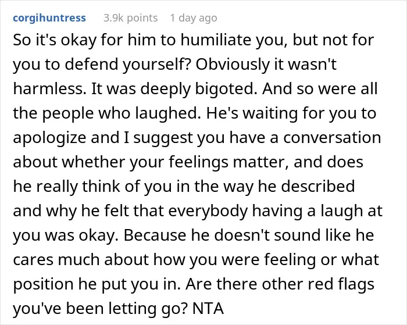Image resolution: width=407 pixels, height=325 pixels.
Task: Click the word apologize in the comment
Action: 49,138
